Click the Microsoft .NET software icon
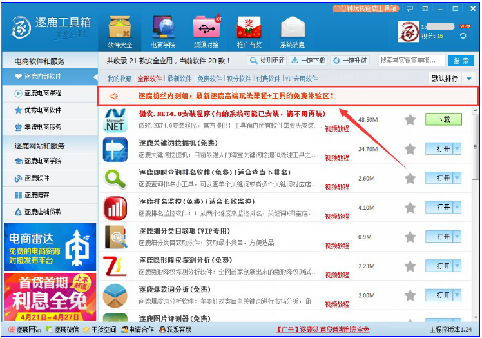 coord(115,121)
